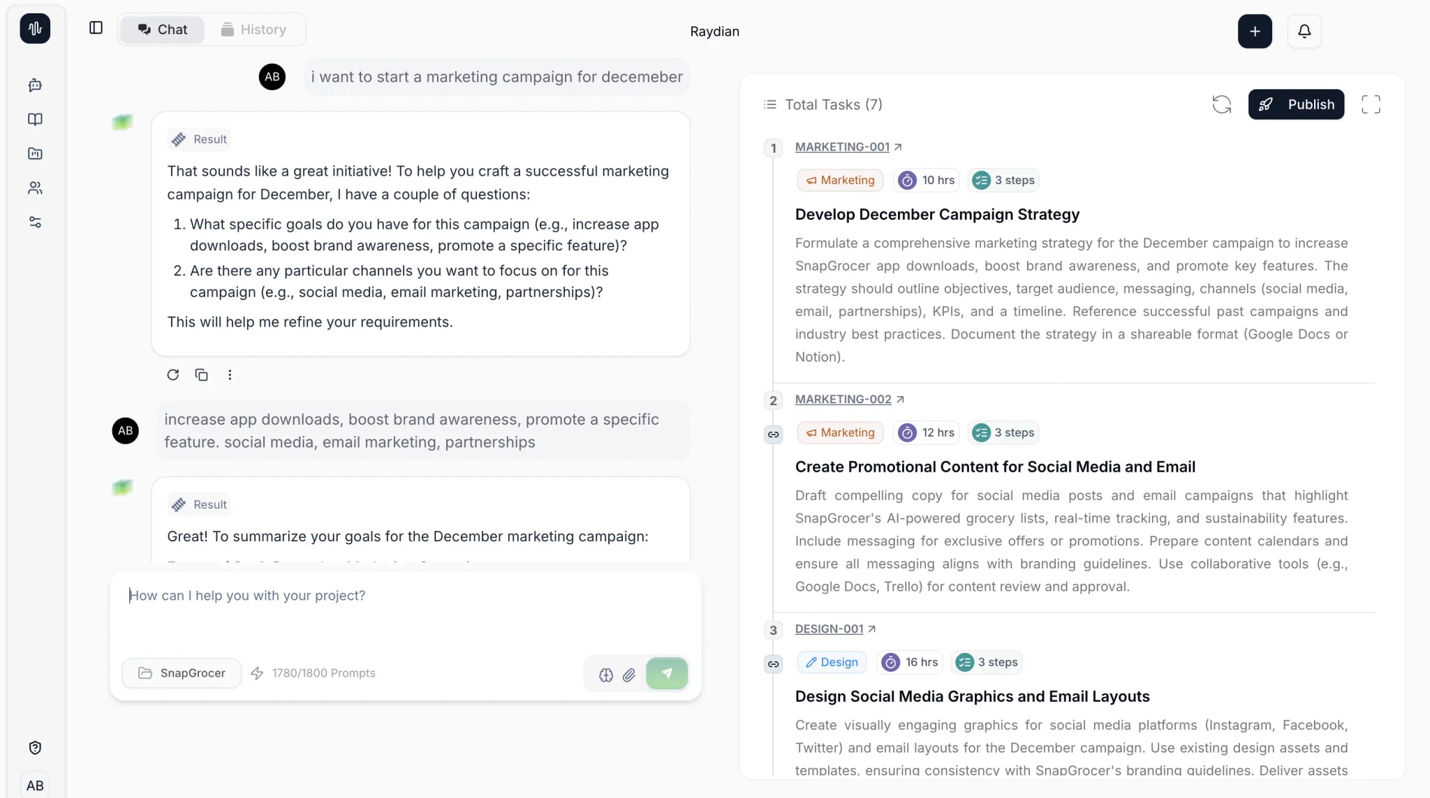Click the help question mark icon
The width and height of the screenshot is (1430, 798).
36,747
